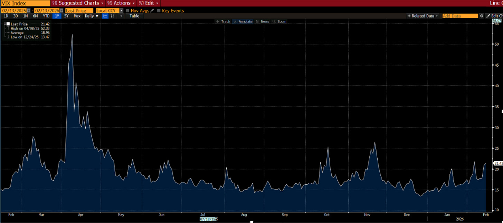Activate the Track crosshair tool
The width and height of the screenshot is (503, 223).
tap(223, 21)
